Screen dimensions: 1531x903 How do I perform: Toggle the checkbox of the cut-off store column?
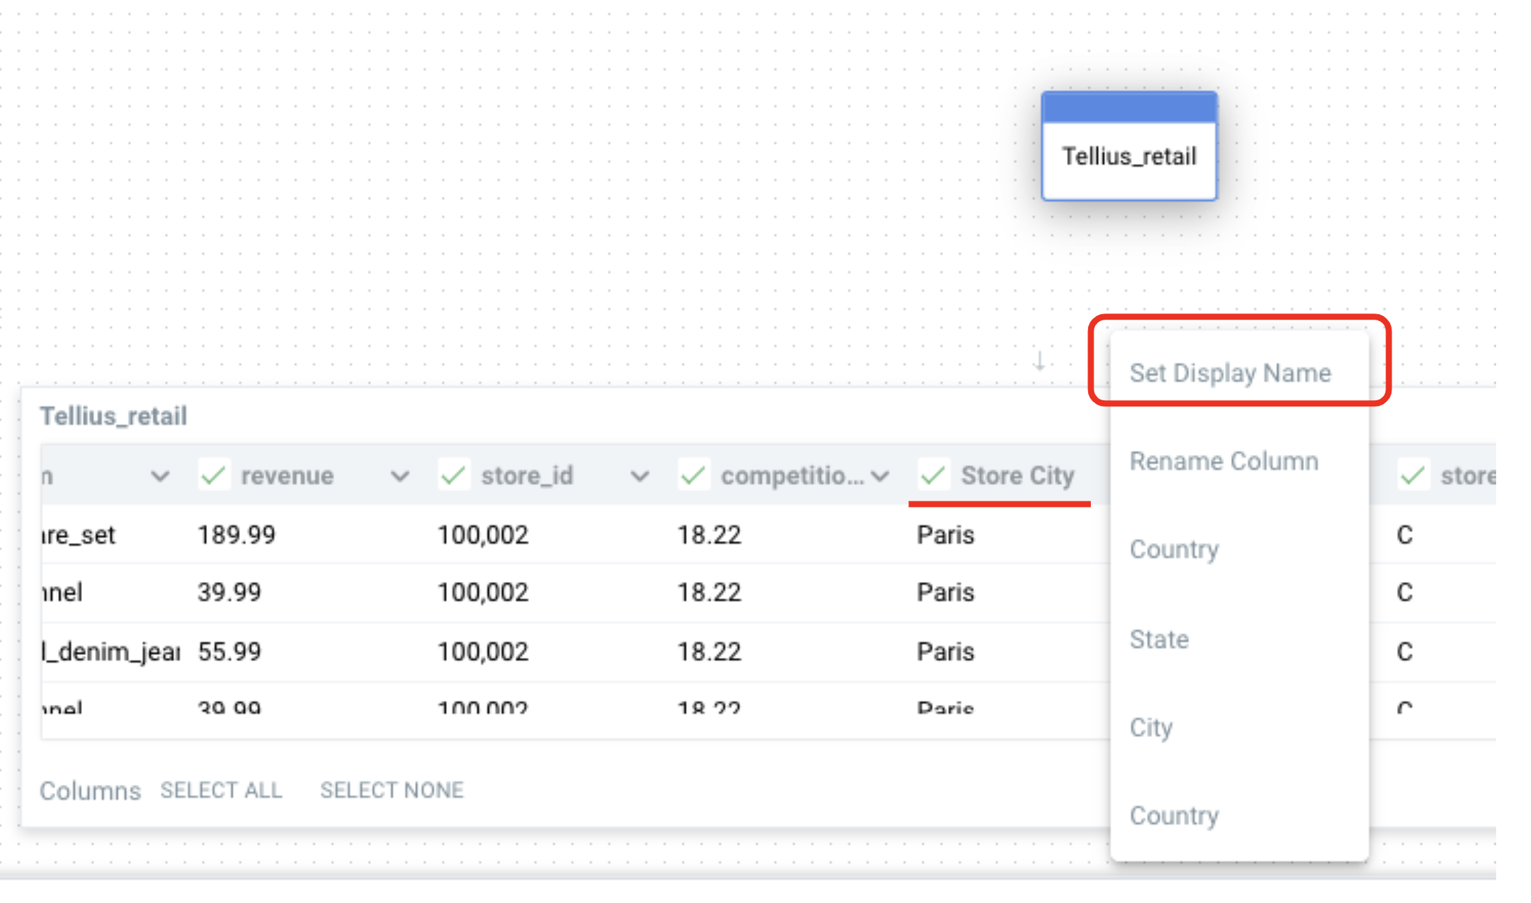tap(1413, 475)
